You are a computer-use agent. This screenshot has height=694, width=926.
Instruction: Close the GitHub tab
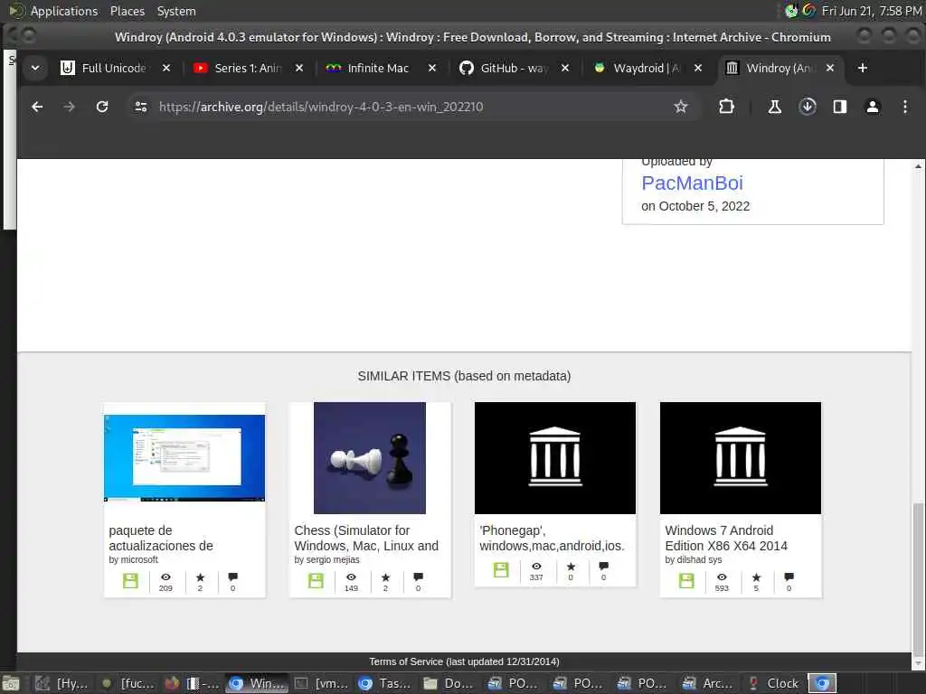point(565,68)
